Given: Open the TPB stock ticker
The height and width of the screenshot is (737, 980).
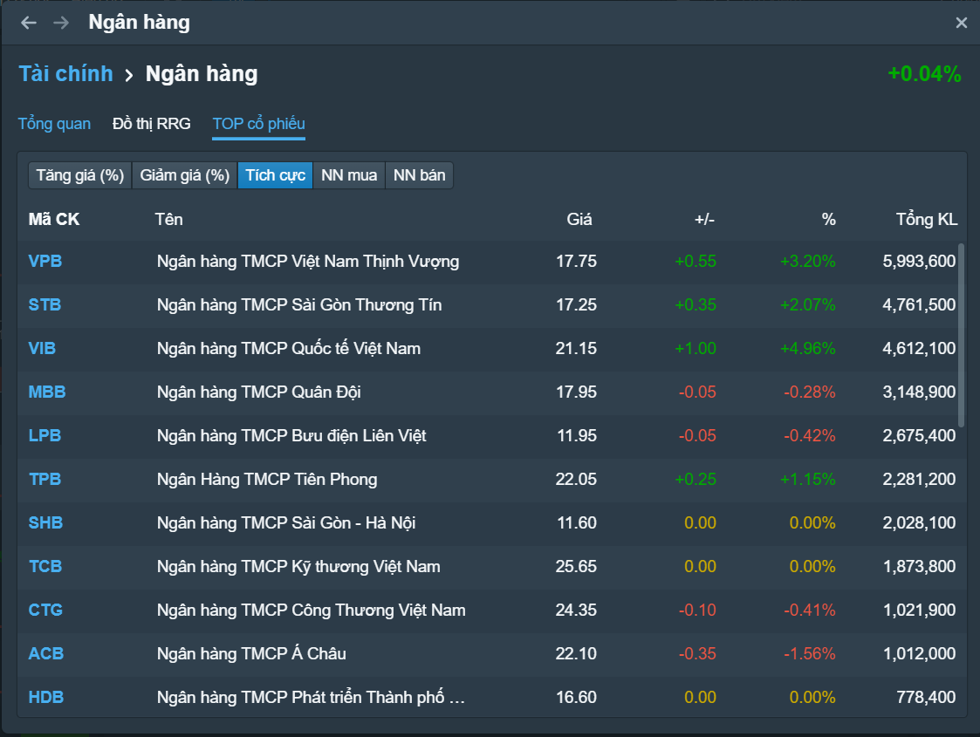Looking at the screenshot, I should tap(45, 479).
